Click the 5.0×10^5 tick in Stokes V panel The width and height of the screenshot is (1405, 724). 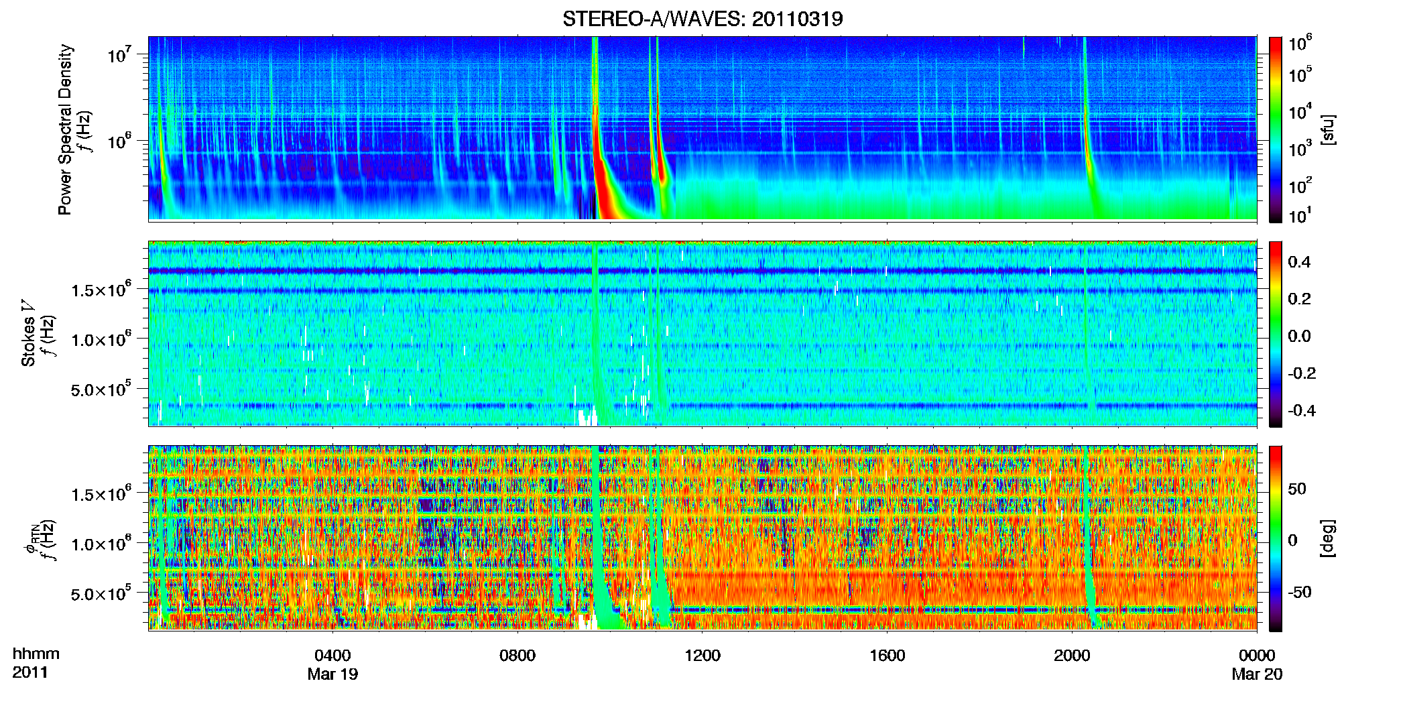(x=101, y=388)
